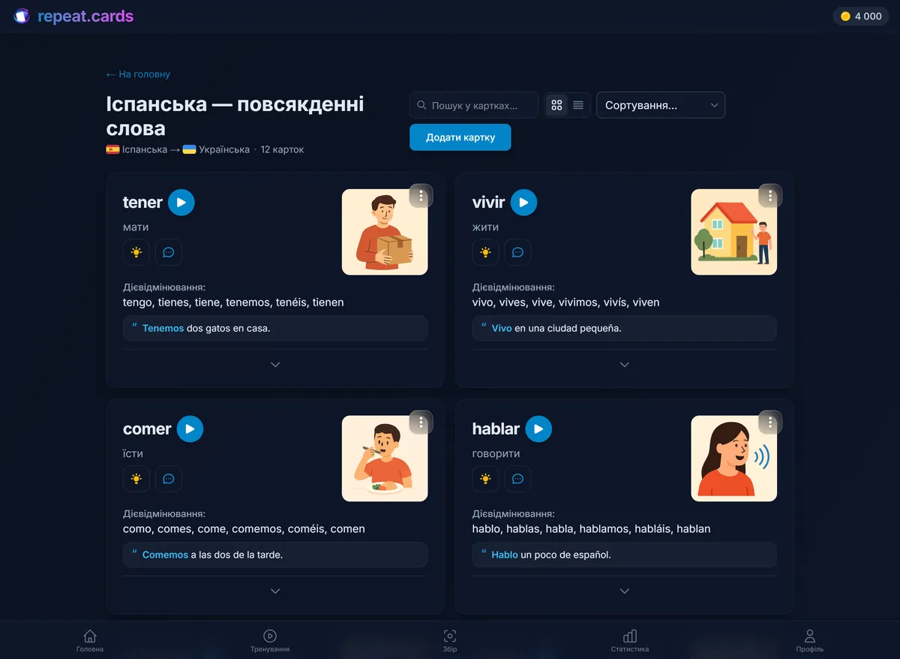Image resolution: width=900 pixels, height=659 pixels.
Task: Click the Пошук у картках search field
Action: pyautogui.click(x=474, y=105)
